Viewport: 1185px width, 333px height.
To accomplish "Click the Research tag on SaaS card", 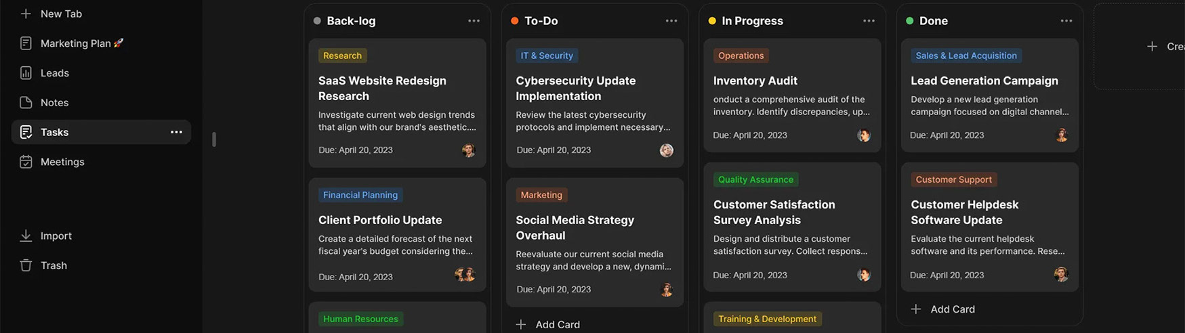I will pyautogui.click(x=342, y=56).
